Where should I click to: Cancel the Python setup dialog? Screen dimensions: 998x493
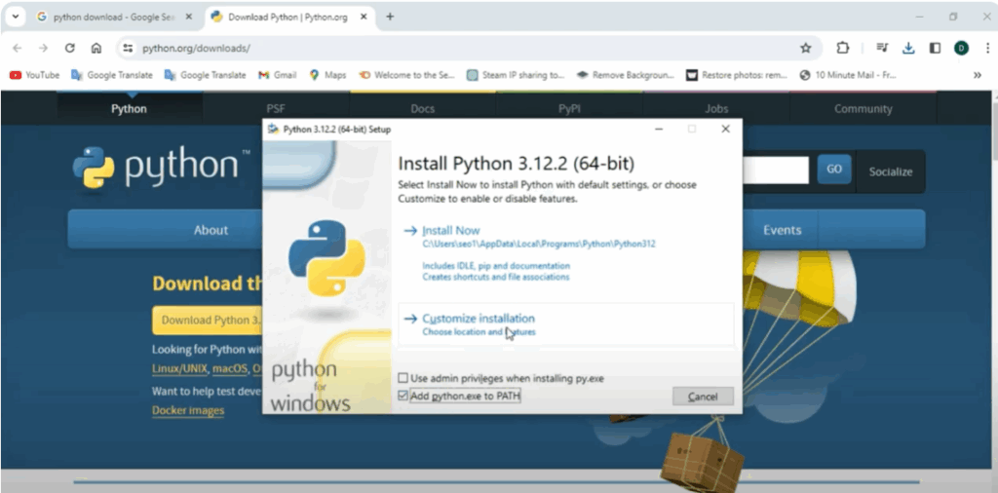pos(703,397)
